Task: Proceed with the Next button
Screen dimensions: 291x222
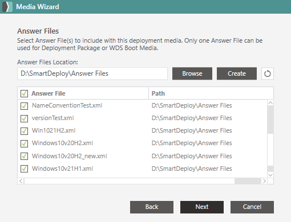Action: tap(202, 207)
